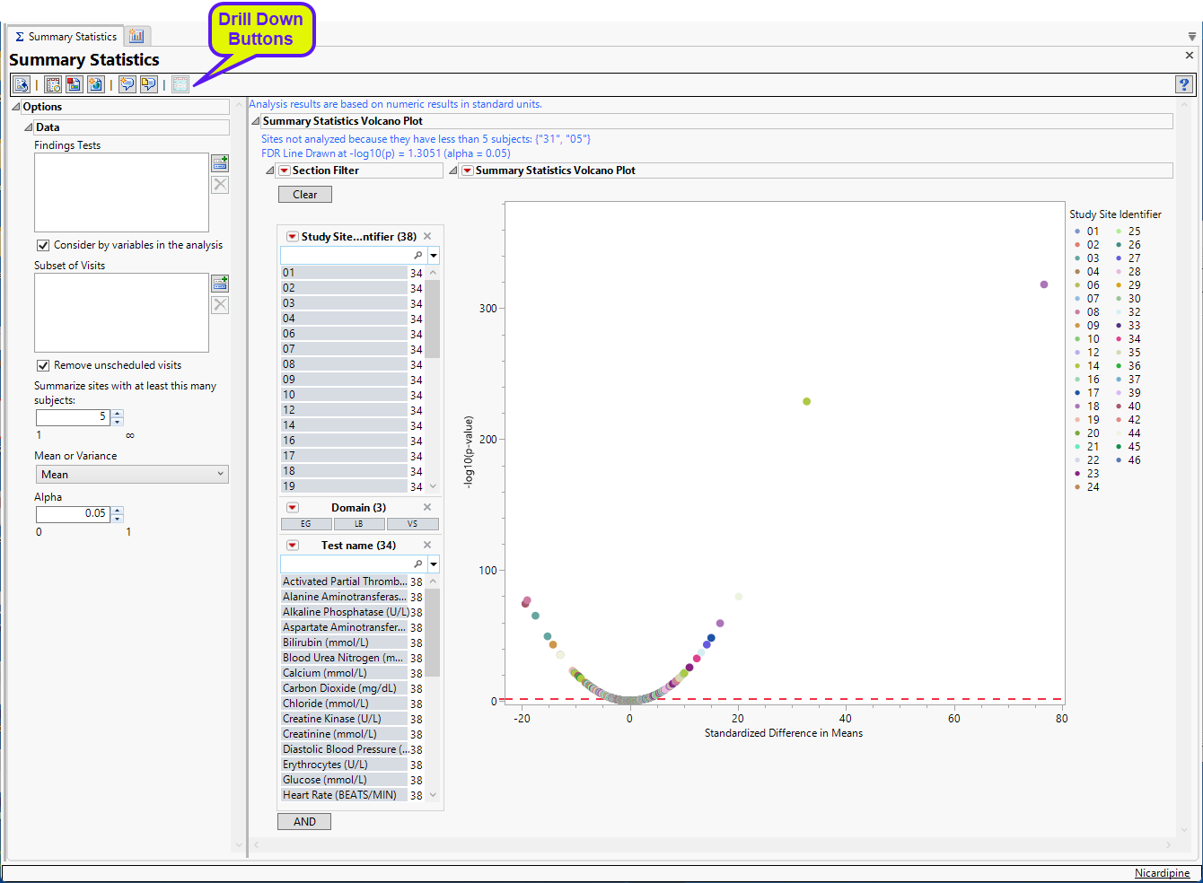Click the view data table toolbar icon

53,83
